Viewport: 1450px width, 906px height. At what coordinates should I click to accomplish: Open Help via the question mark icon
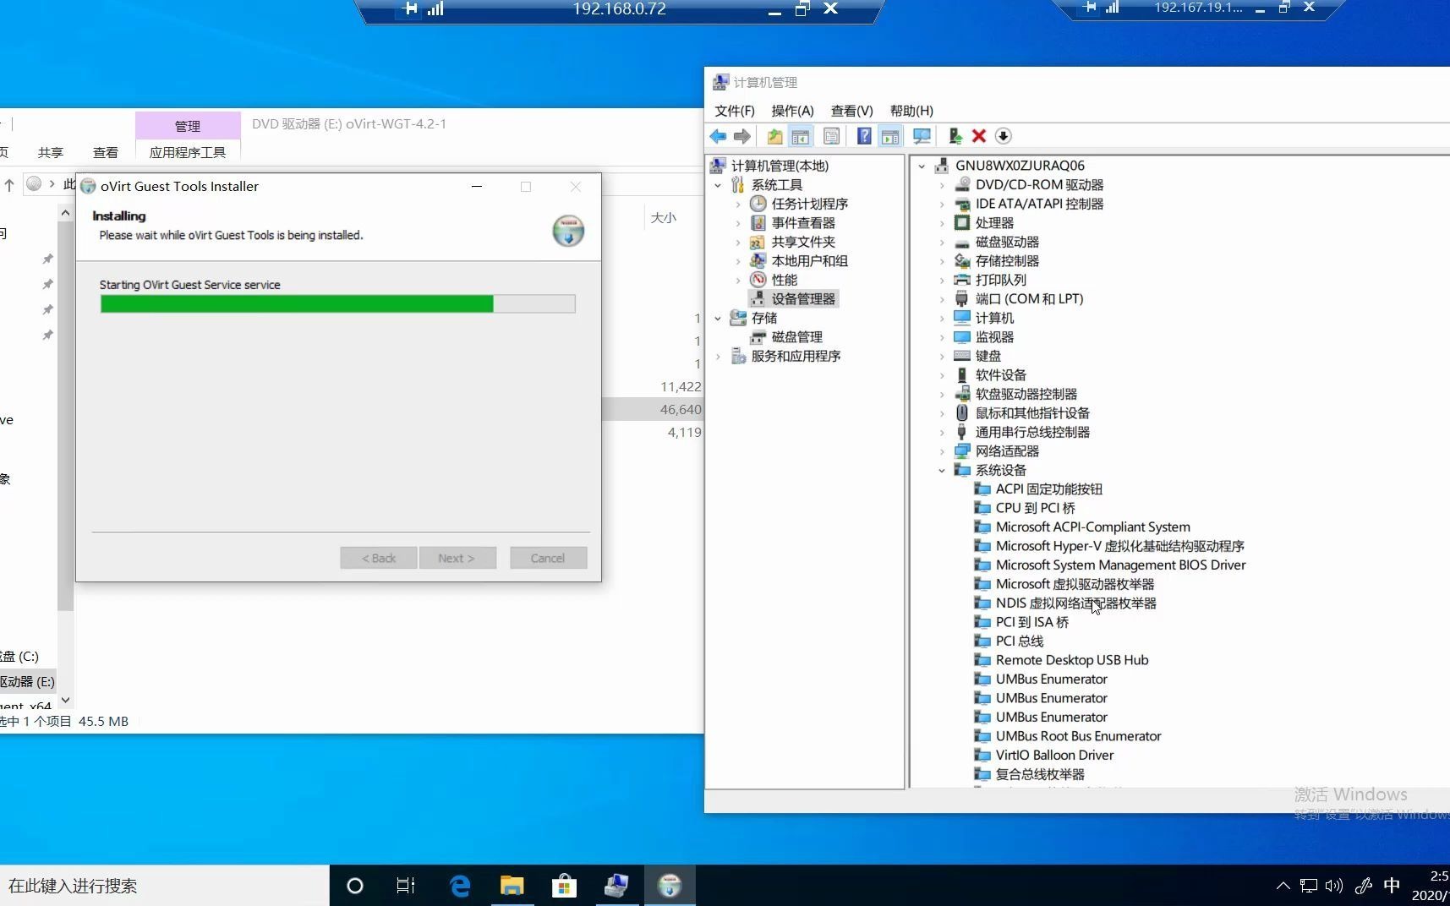pos(864,136)
